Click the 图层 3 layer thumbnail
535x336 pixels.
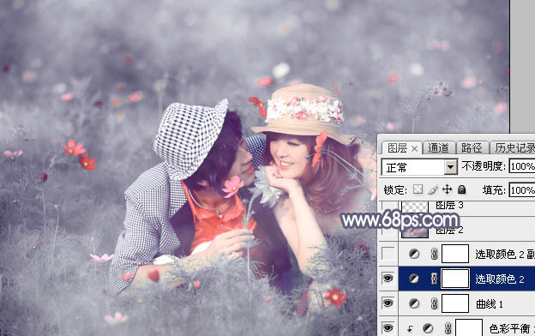click(x=415, y=207)
